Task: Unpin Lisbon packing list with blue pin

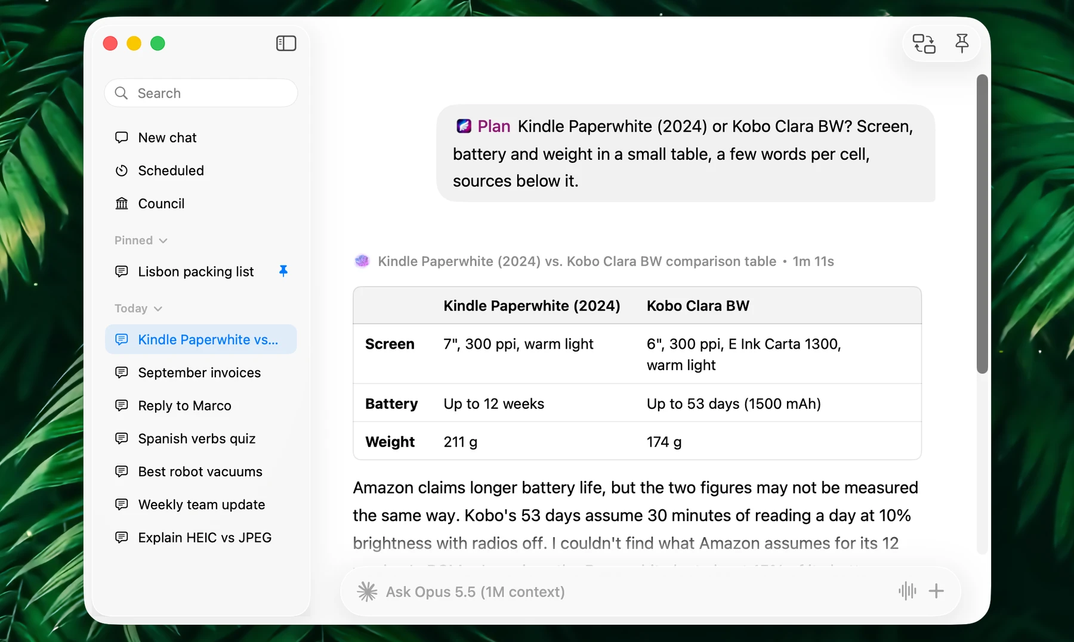Action: click(283, 271)
